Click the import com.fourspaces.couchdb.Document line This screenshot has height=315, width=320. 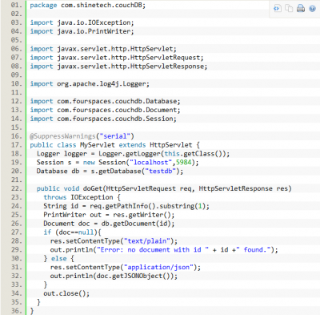click(x=105, y=110)
